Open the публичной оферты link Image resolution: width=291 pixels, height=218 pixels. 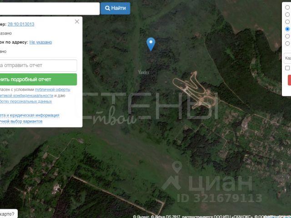(53, 89)
